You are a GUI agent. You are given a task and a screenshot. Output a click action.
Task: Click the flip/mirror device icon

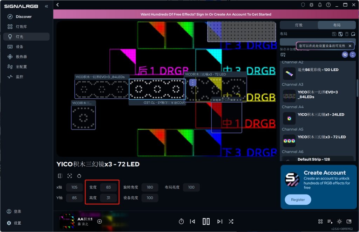pyautogui.click(x=60, y=176)
